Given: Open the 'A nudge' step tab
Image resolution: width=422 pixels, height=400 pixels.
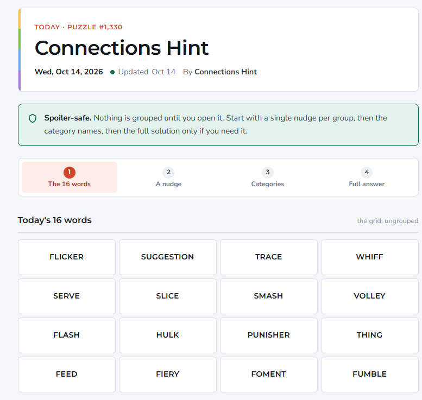Looking at the screenshot, I should (168, 177).
